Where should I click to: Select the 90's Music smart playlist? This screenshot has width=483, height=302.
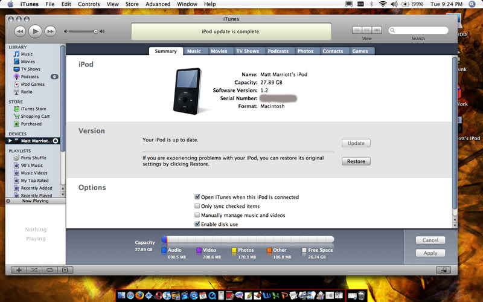pyautogui.click(x=33, y=165)
